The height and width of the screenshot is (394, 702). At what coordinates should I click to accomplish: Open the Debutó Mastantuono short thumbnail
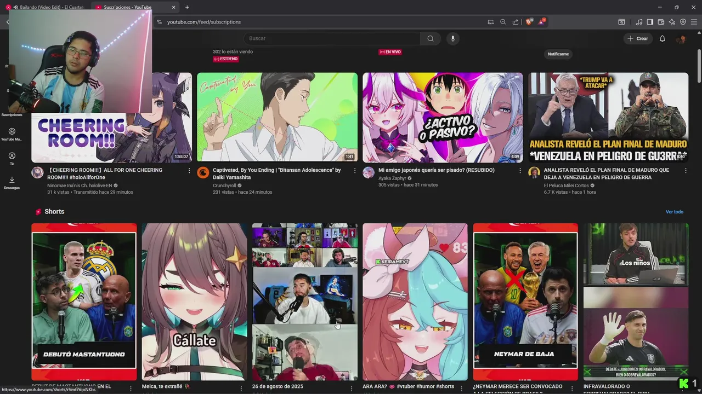84,302
